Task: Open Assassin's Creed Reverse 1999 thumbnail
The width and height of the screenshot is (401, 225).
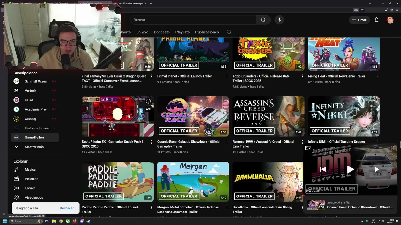Action: click(x=268, y=116)
